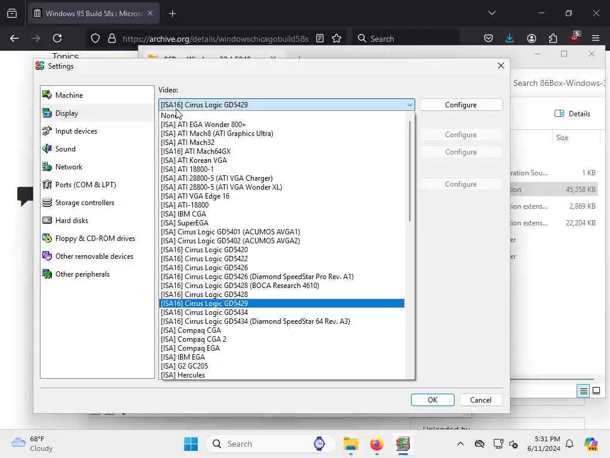
Task: Toggle reader view icon in address bar
Action: click(320, 38)
